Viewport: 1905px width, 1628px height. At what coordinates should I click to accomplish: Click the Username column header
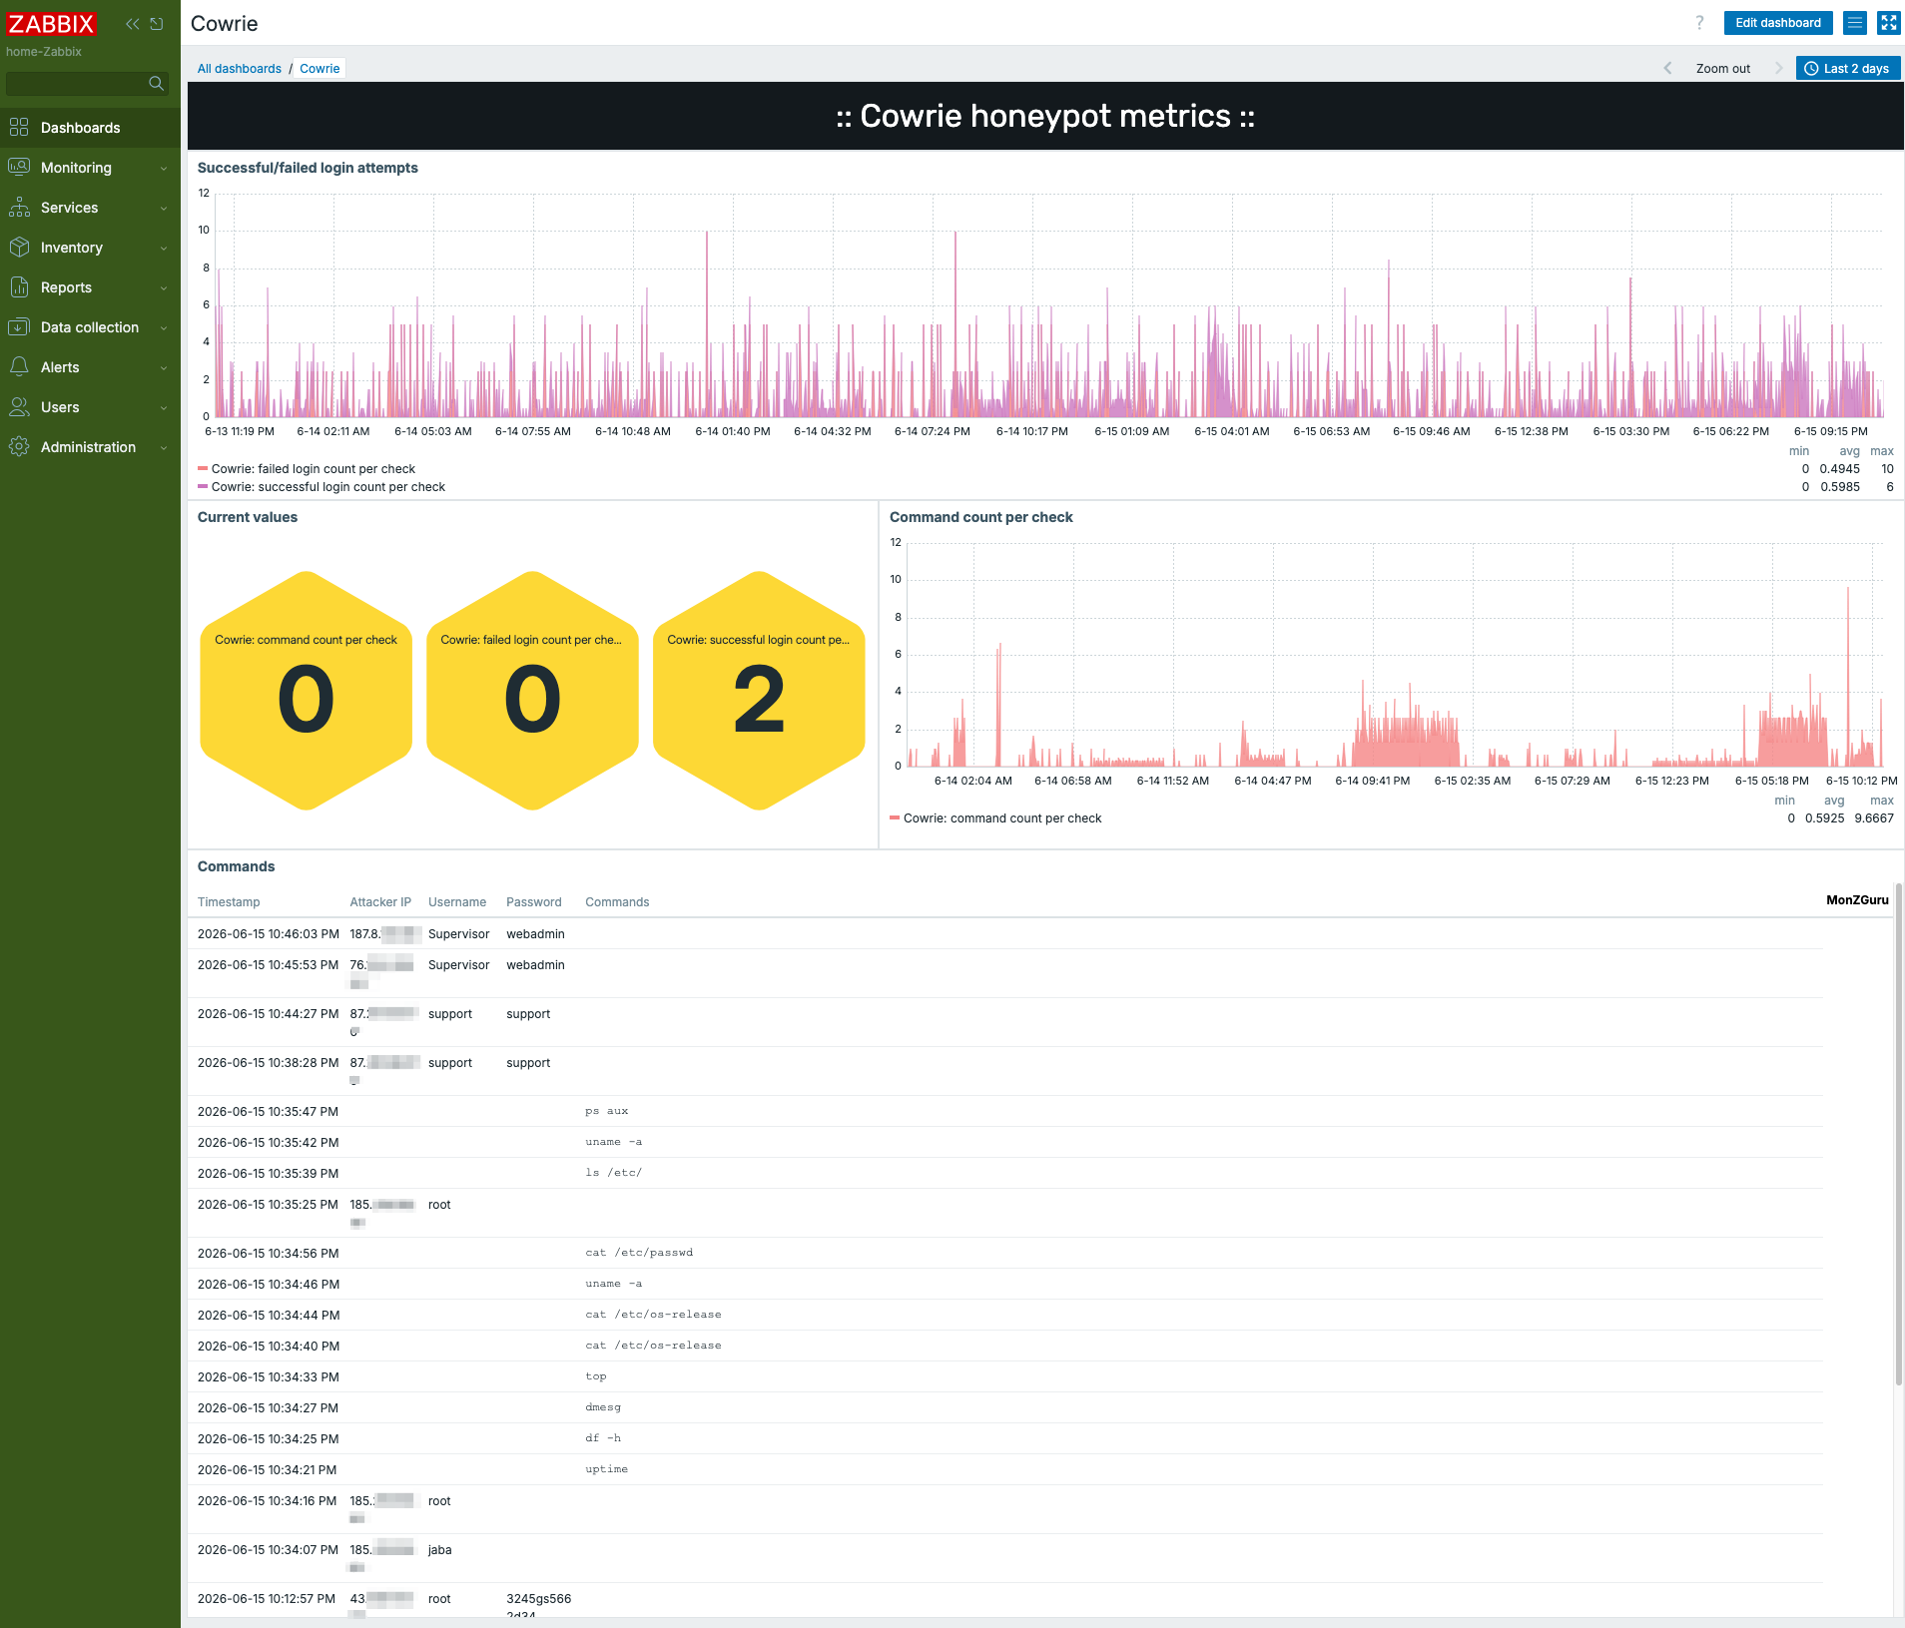coord(457,902)
